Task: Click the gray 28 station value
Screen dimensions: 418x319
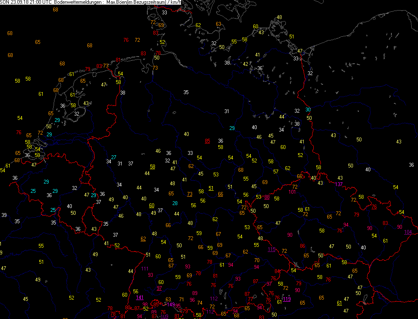Action: [x=175, y=203]
